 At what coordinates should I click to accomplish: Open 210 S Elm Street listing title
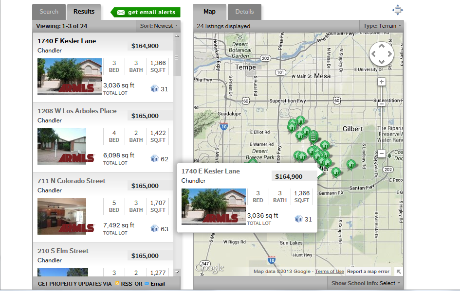[x=63, y=251]
